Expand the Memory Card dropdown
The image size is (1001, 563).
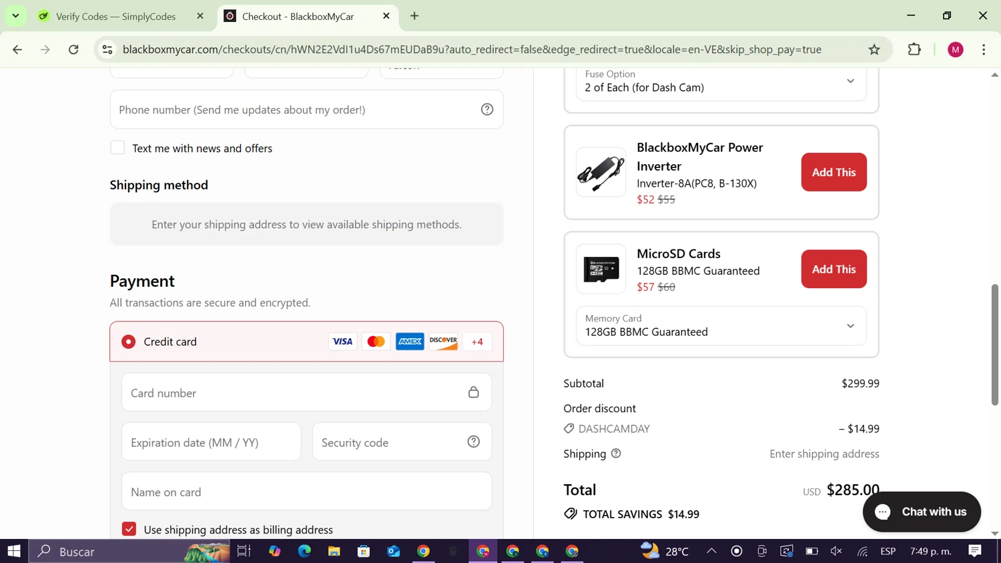click(x=721, y=326)
